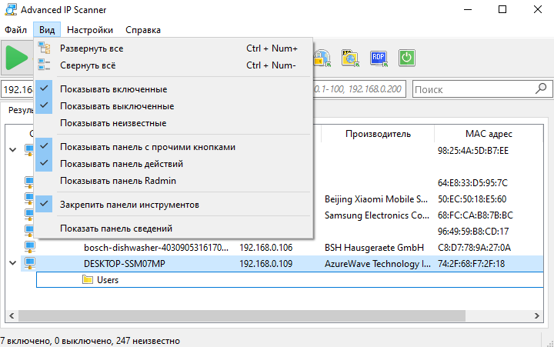554x347 pixels.
Task: Sort by Производитель column header
Action: click(x=378, y=134)
